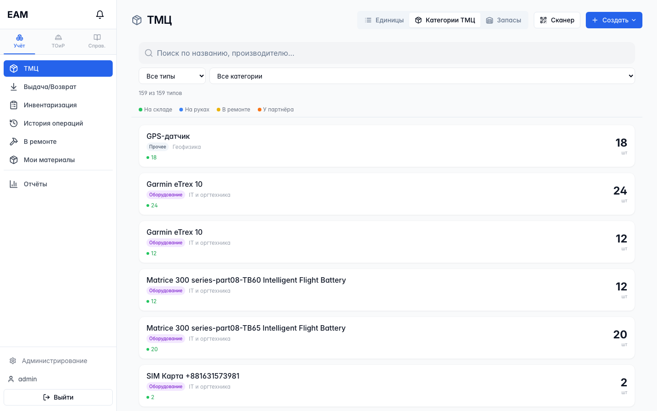Screen dimensions: 657x411
Task: Open Выдача/Возврат page
Action: point(58,87)
